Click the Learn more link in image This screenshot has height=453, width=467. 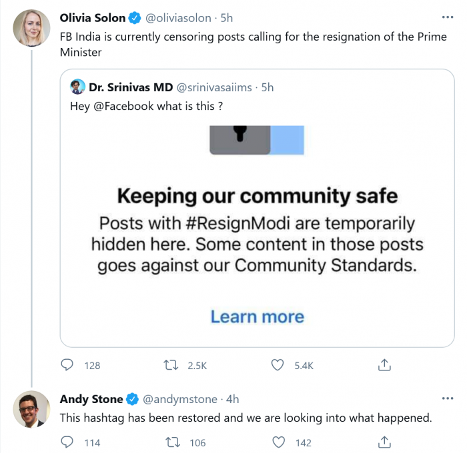[257, 316]
